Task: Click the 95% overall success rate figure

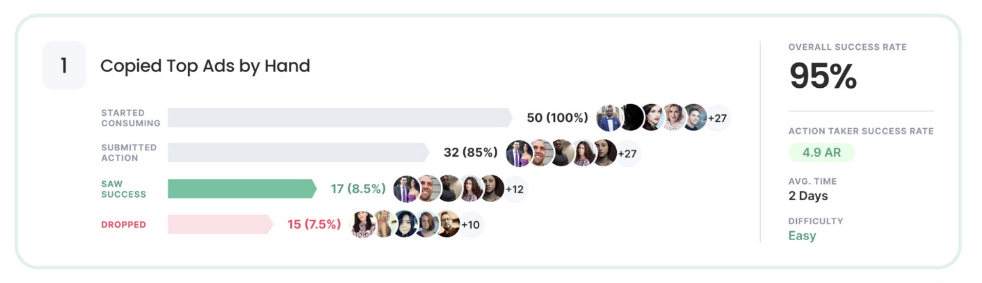Action: [823, 76]
